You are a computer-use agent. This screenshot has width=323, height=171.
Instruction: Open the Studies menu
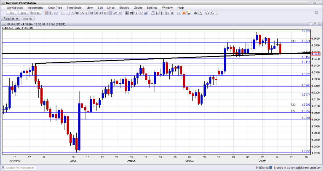(124, 8)
